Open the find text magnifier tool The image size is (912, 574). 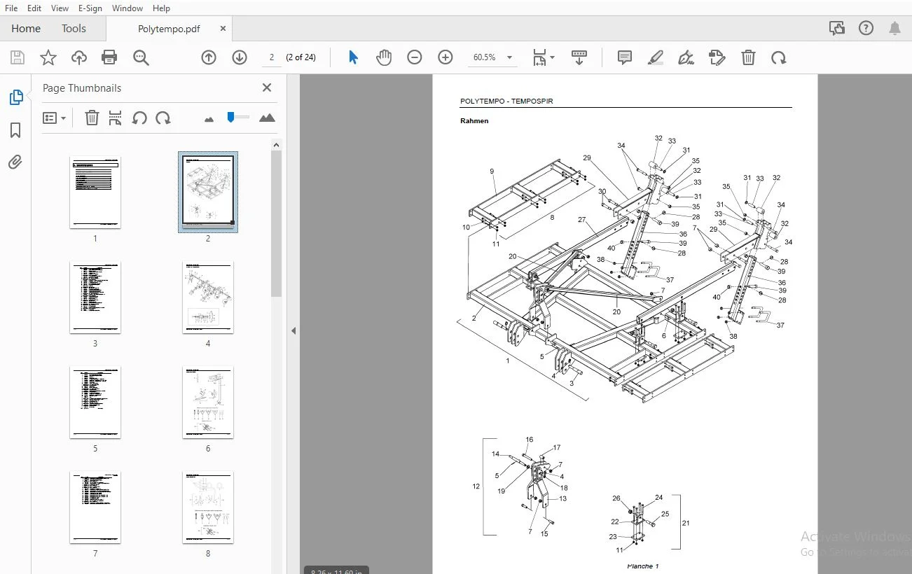pos(141,57)
